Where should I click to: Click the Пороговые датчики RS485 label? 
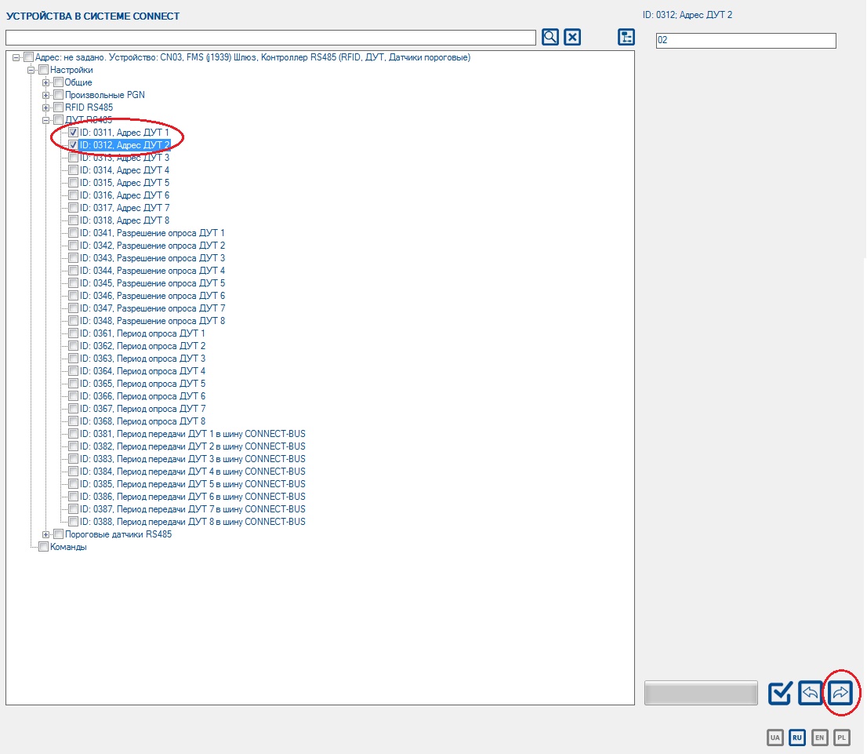click(118, 535)
